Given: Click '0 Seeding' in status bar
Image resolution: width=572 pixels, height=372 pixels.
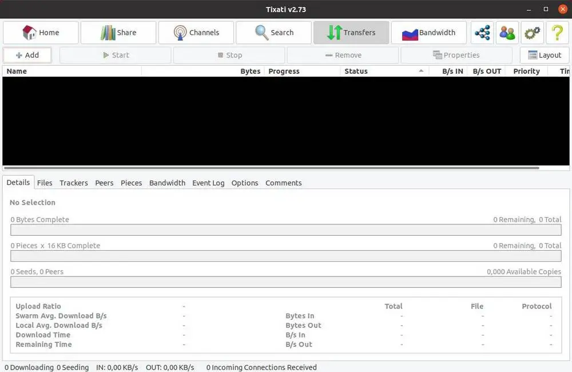Looking at the screenshot, I should [73, 367].
